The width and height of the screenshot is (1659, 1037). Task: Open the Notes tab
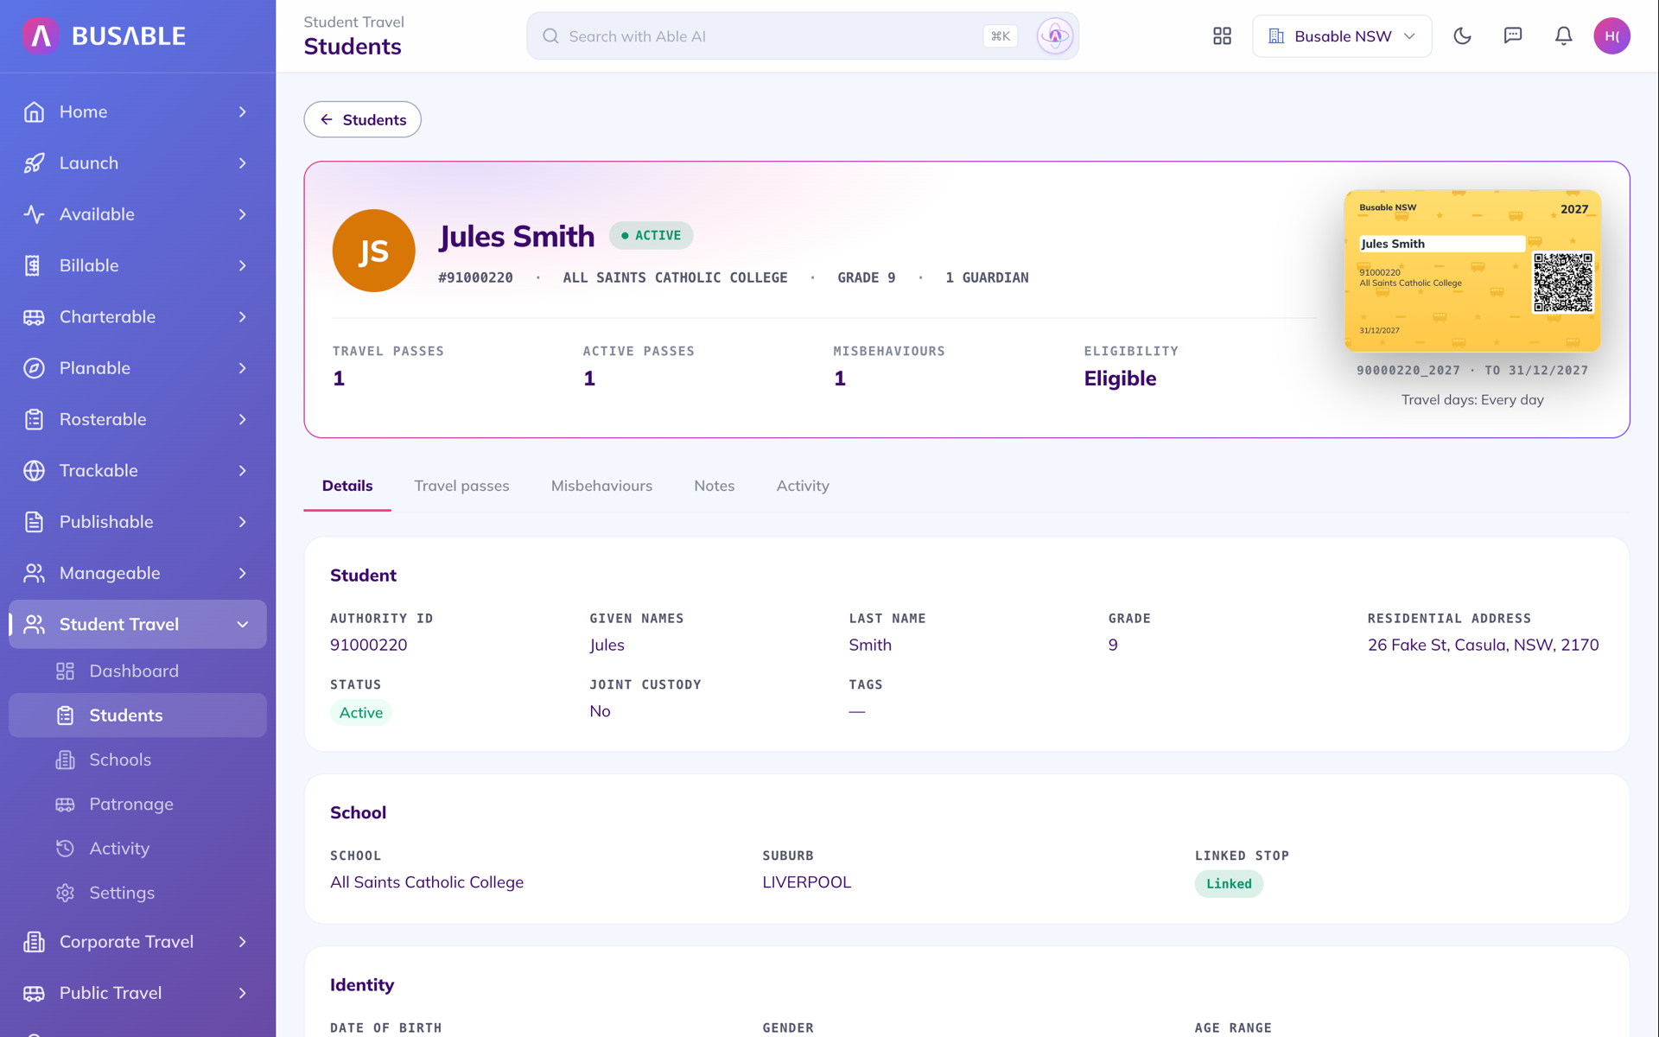(714, 486)
